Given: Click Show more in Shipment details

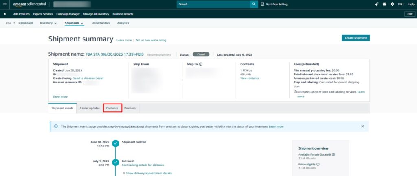Looking at the screenshot, I should [x=60, y=96].
